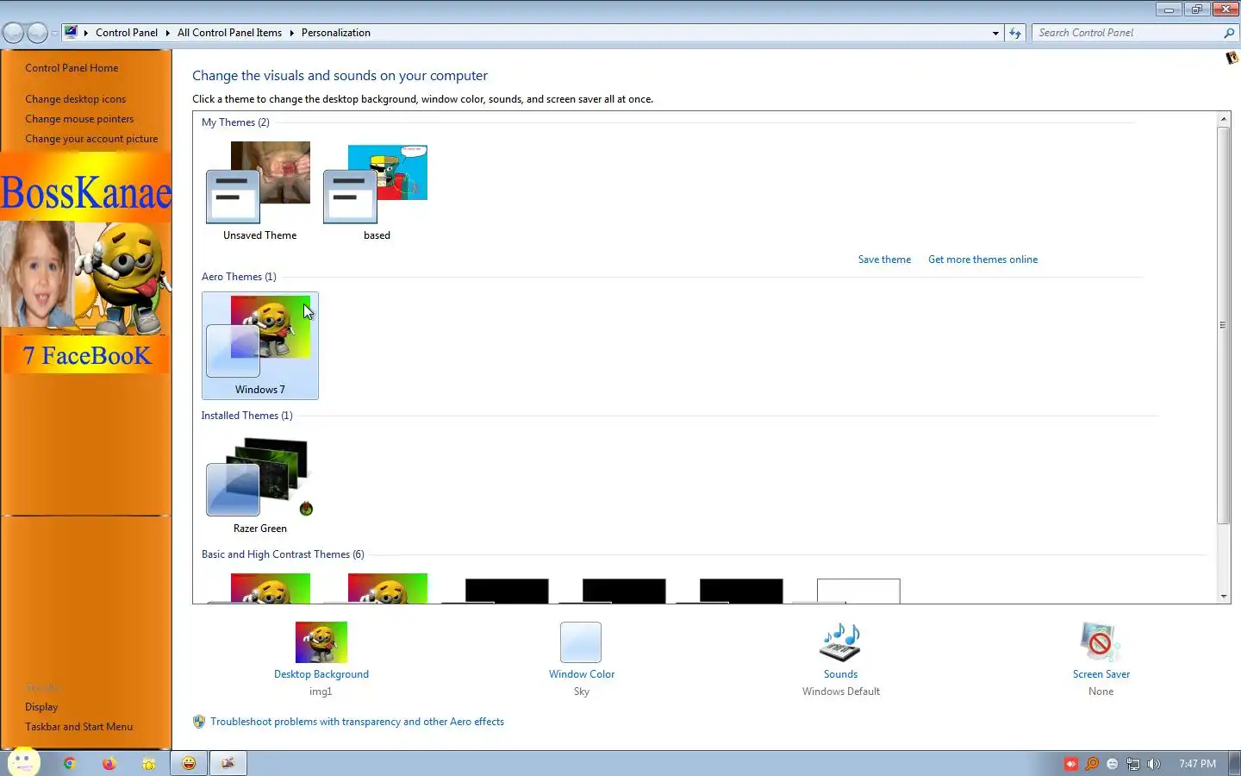Click the Show desktop button
The width and height of the screenshot is (1241, 776).
[x=1235, y=763]
